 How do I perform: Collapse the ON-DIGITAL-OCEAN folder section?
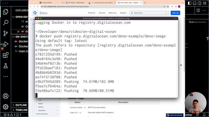[13, 37]
